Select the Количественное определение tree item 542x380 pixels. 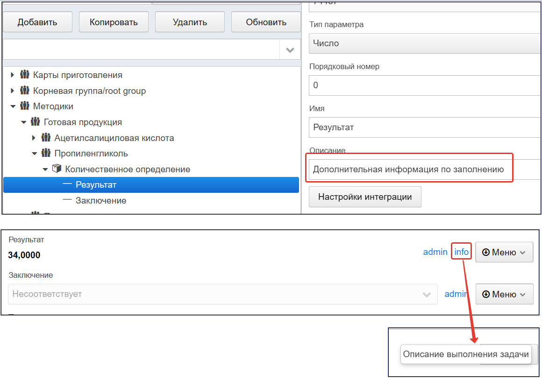coord(128,169)
